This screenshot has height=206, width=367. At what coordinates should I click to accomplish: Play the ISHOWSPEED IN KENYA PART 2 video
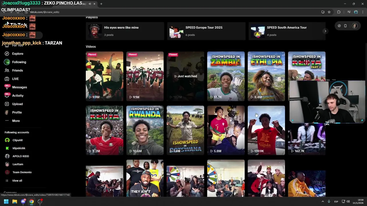(307, 66)
